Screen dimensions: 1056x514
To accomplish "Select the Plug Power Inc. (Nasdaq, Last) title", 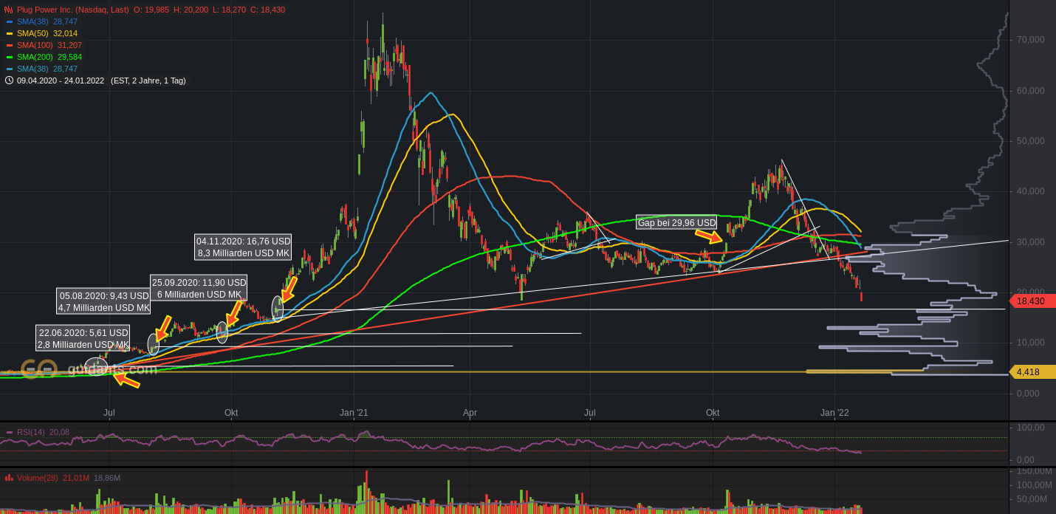I will coord(72,10).
